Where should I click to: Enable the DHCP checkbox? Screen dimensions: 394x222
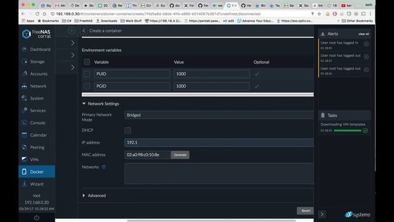127,130
